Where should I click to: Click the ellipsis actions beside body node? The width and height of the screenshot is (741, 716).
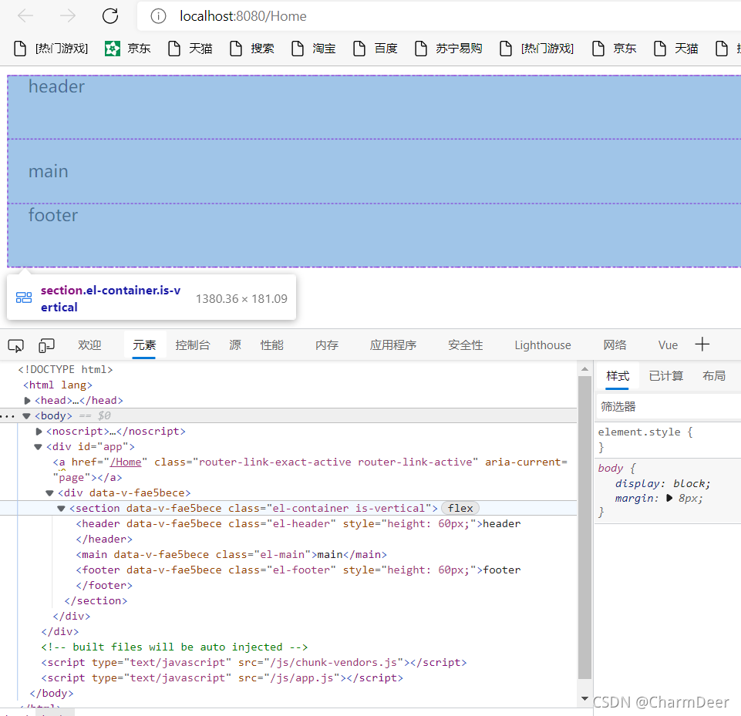click(x=8, y=416)
